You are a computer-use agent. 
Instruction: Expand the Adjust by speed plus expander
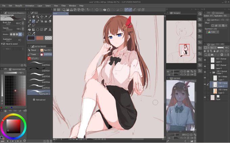tap(2, 44)
